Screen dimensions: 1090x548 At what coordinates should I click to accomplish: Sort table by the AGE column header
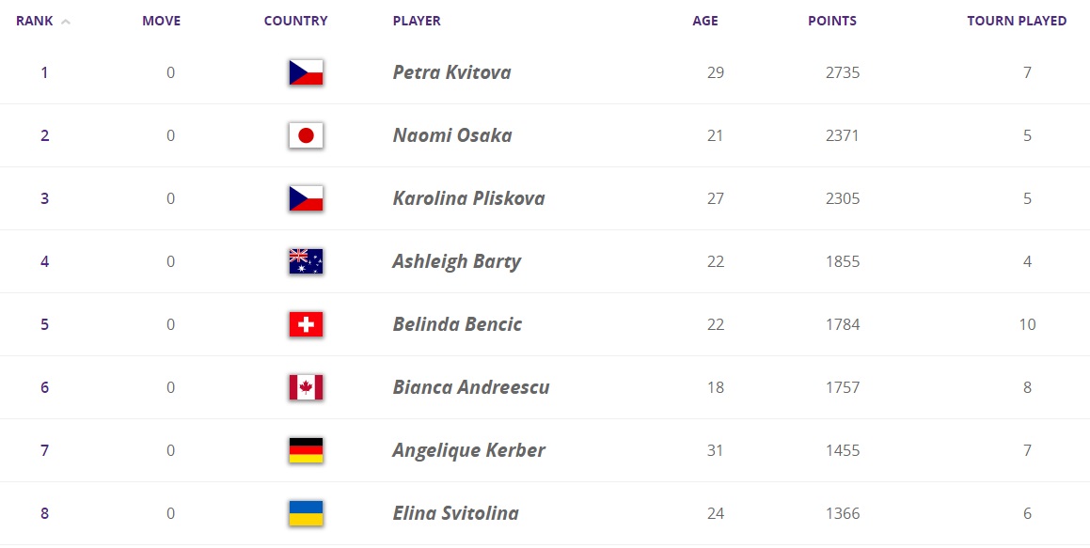point(705,21)
